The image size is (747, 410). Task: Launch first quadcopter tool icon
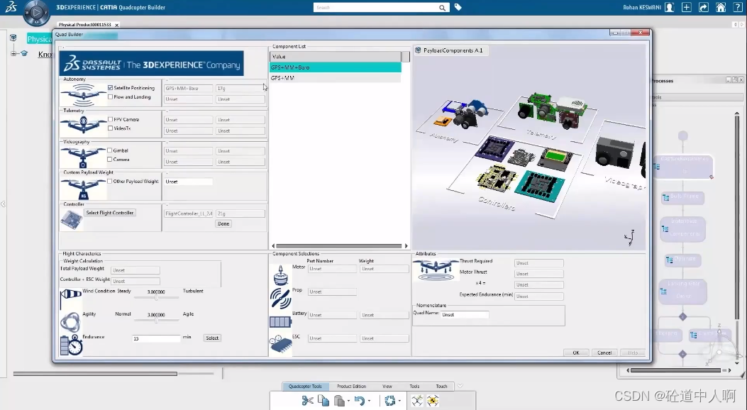[x=417, y=401]
